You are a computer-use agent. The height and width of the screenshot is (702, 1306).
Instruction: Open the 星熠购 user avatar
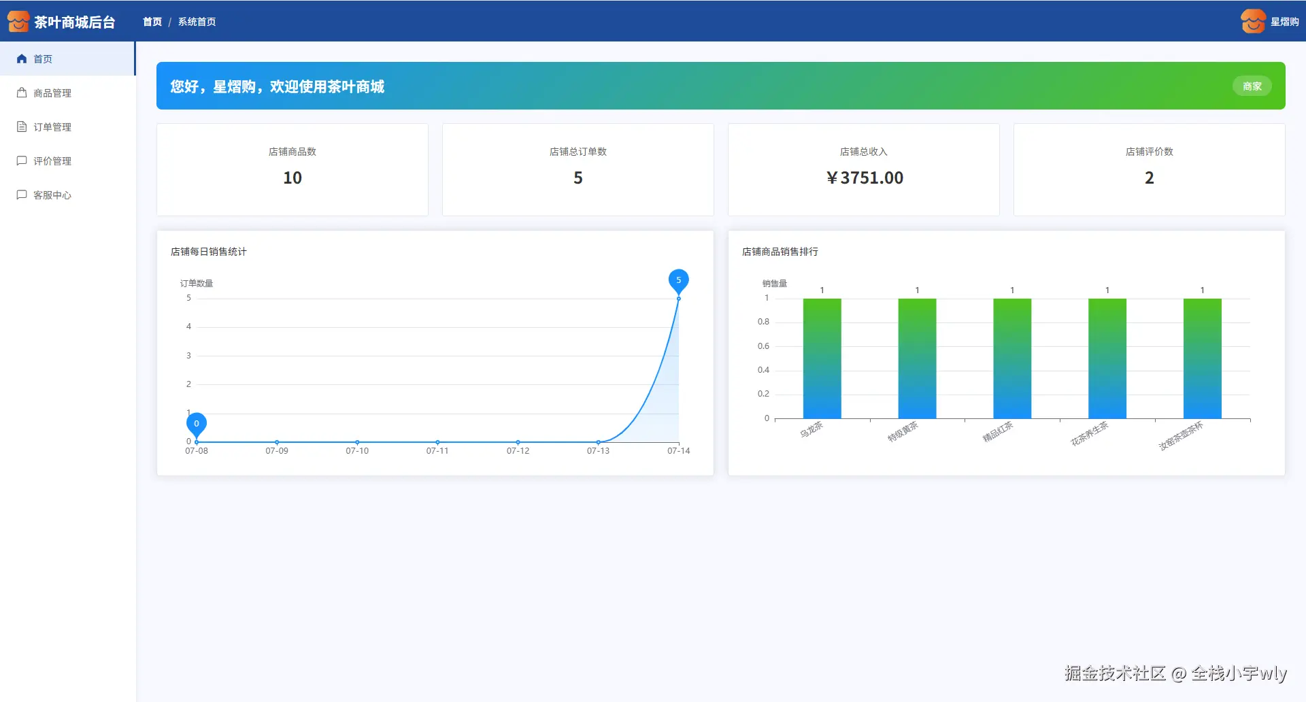[1253, 22]
